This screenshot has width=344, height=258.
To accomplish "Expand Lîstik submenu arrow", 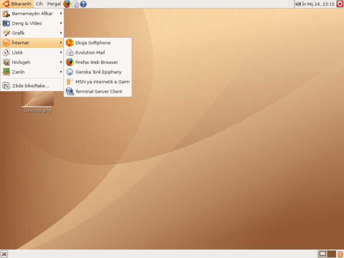I will click(x=61, y=52).
